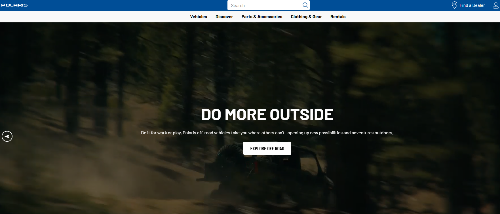Open the Find a Dealer link
Image resolution: width=500 pixels, height=214 pixels.
pos(472,5)
